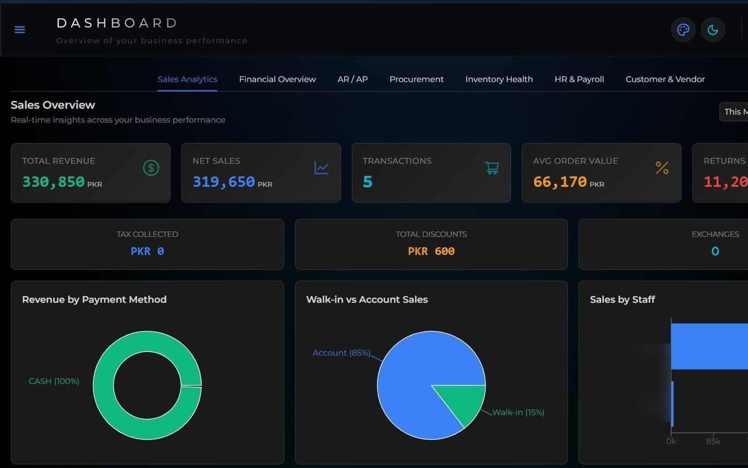Click the Returns card heading
This screenshot has width=748, height=468.
coord(725,161)
